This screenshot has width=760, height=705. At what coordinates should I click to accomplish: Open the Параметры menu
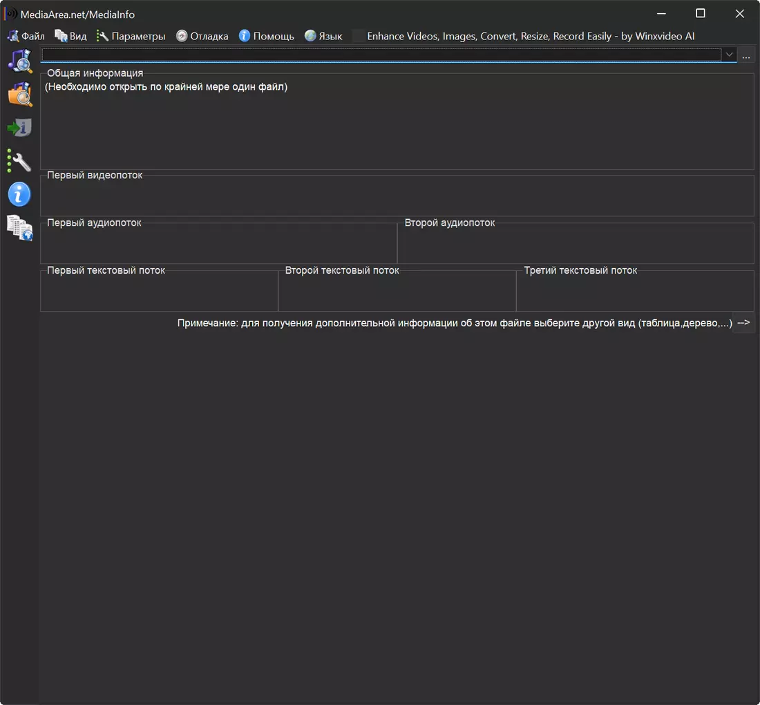point(131,37)
